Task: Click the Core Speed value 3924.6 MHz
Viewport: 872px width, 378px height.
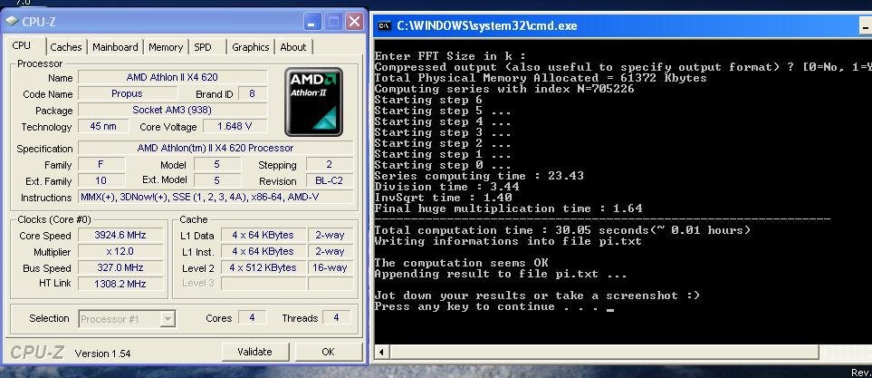Action: click(120, 235)
